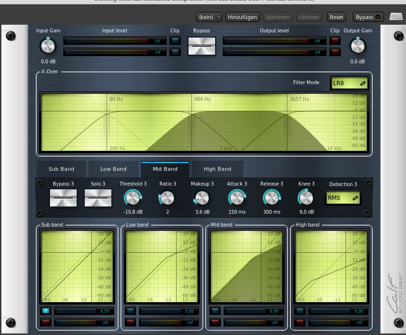Open the (kein) preset dropdown
The width and height of the screenshot is (406, 335).
click(x=209, y=17)
